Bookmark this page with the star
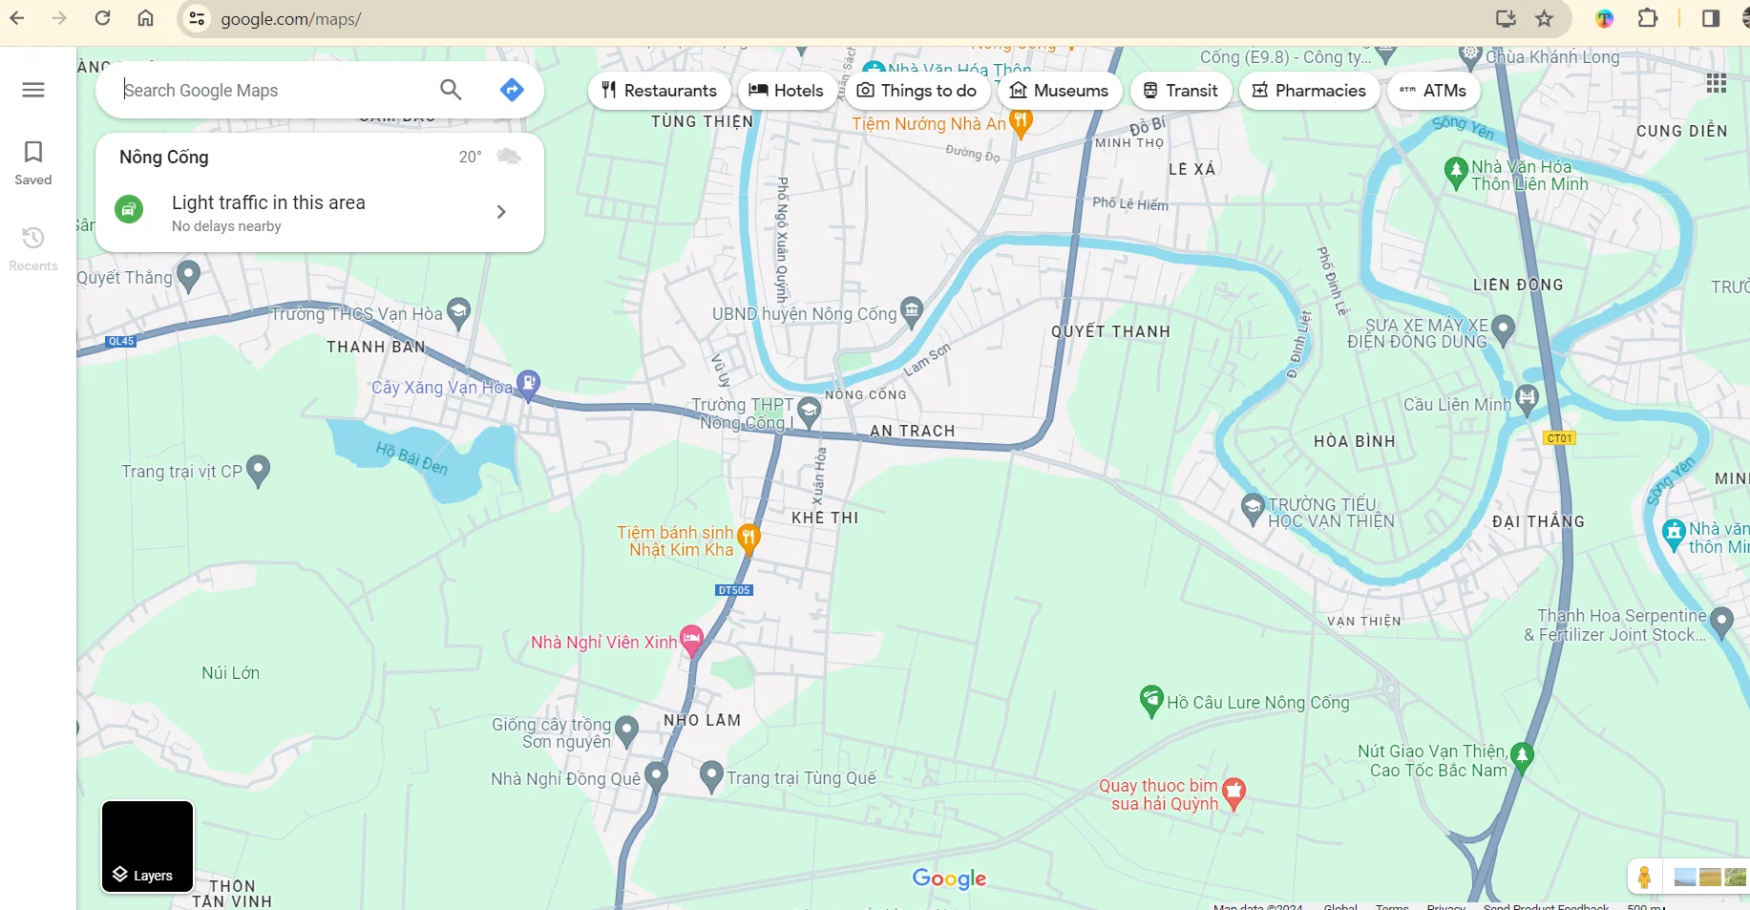1750x910 pixels. pyautogui.click(x=1545, y=18)
